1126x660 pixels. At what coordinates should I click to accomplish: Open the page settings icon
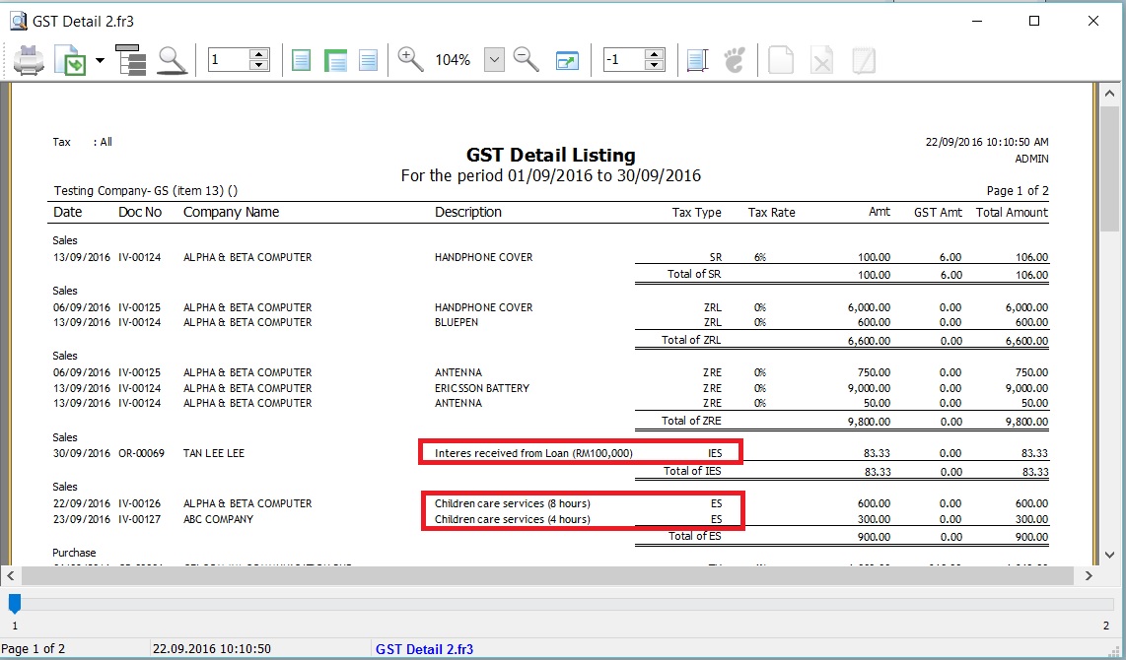[x=697, y=59]
